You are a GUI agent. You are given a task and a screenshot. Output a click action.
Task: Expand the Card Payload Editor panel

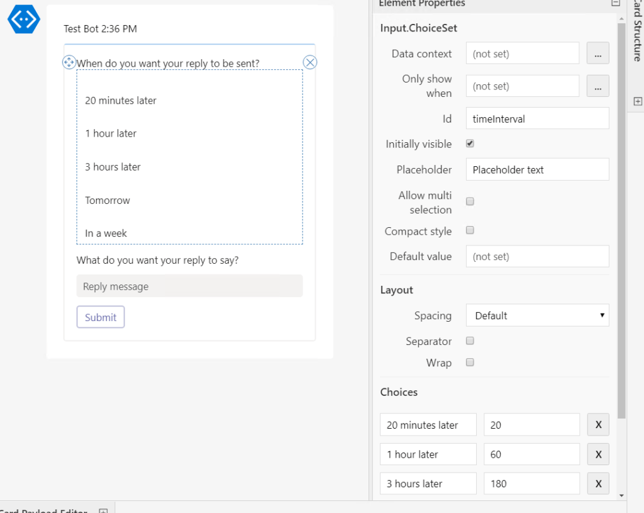click(x=104, y=510)
